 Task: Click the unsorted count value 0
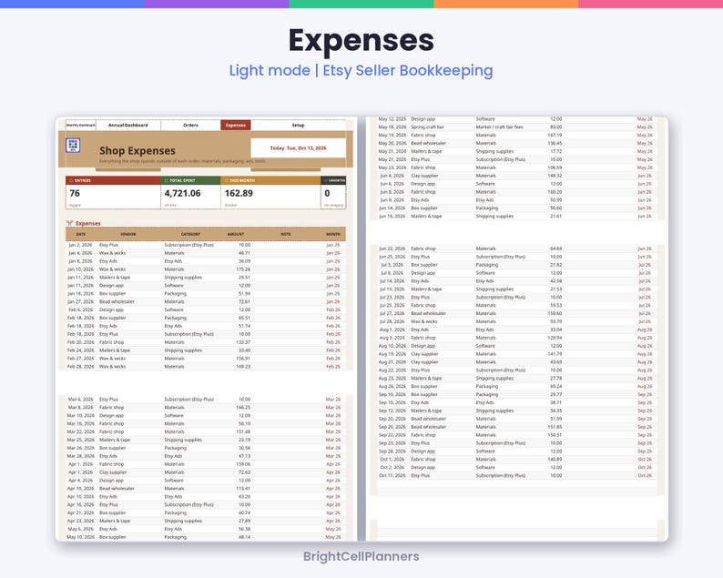point(327,193)
